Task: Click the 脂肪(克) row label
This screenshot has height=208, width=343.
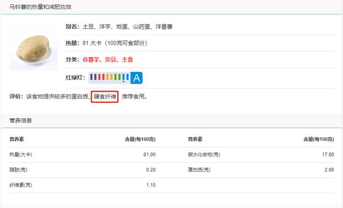Action: (x=18, y=170)
